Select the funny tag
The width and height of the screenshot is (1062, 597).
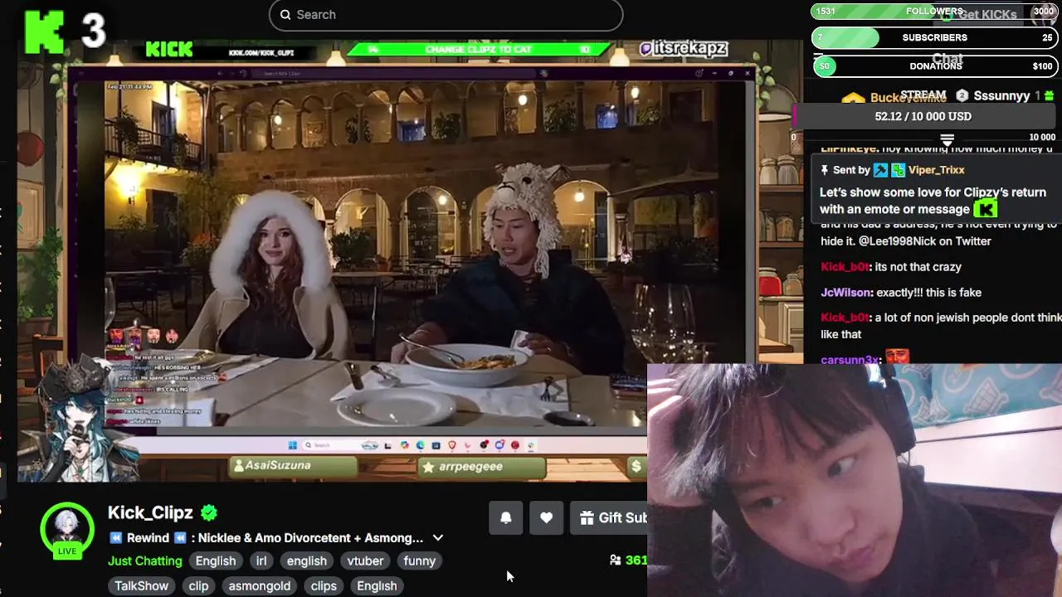coord(419,561)
